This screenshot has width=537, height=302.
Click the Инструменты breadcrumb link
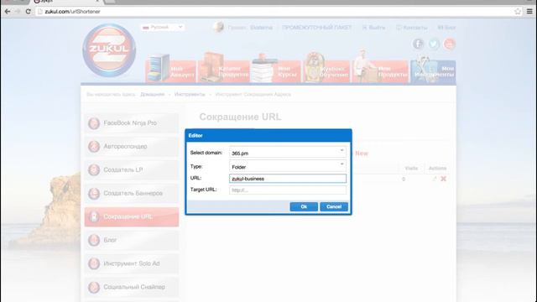[x=190, y=94]
